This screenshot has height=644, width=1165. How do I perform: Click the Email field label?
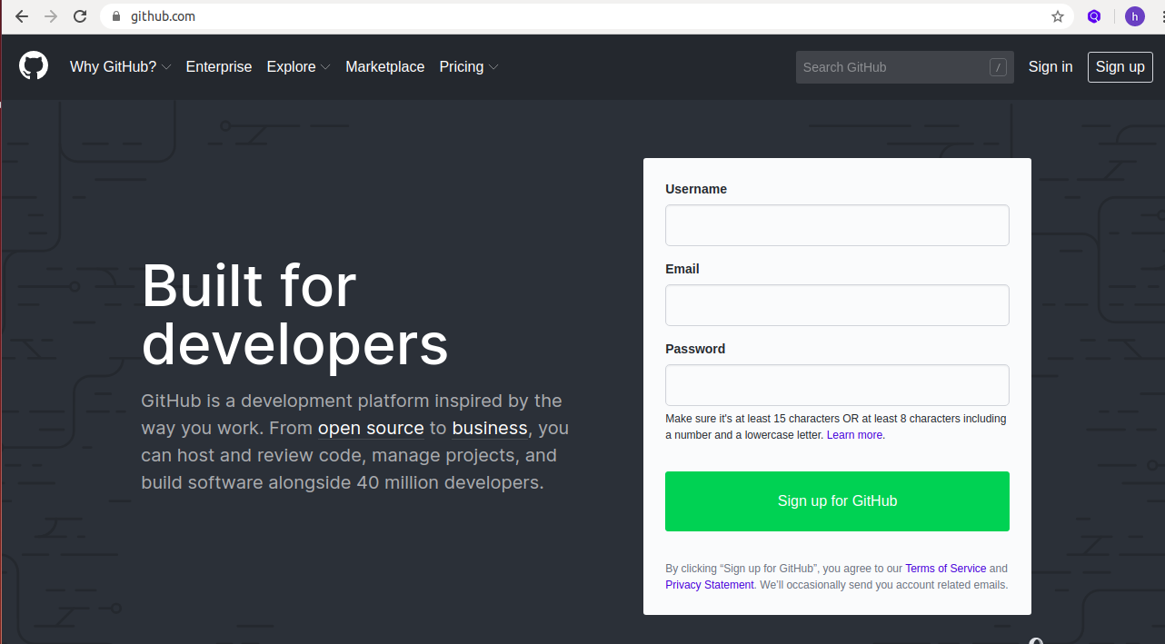pos(682,269)
